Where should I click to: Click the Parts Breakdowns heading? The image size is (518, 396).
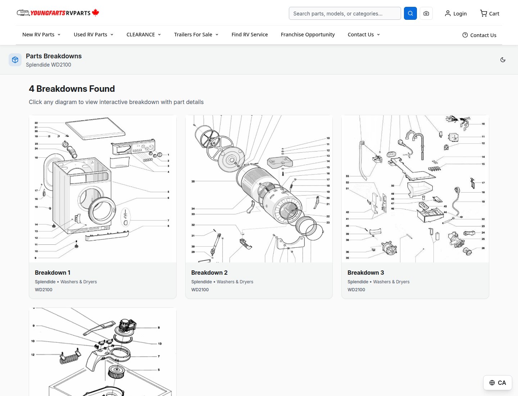(x=54, y=56)
